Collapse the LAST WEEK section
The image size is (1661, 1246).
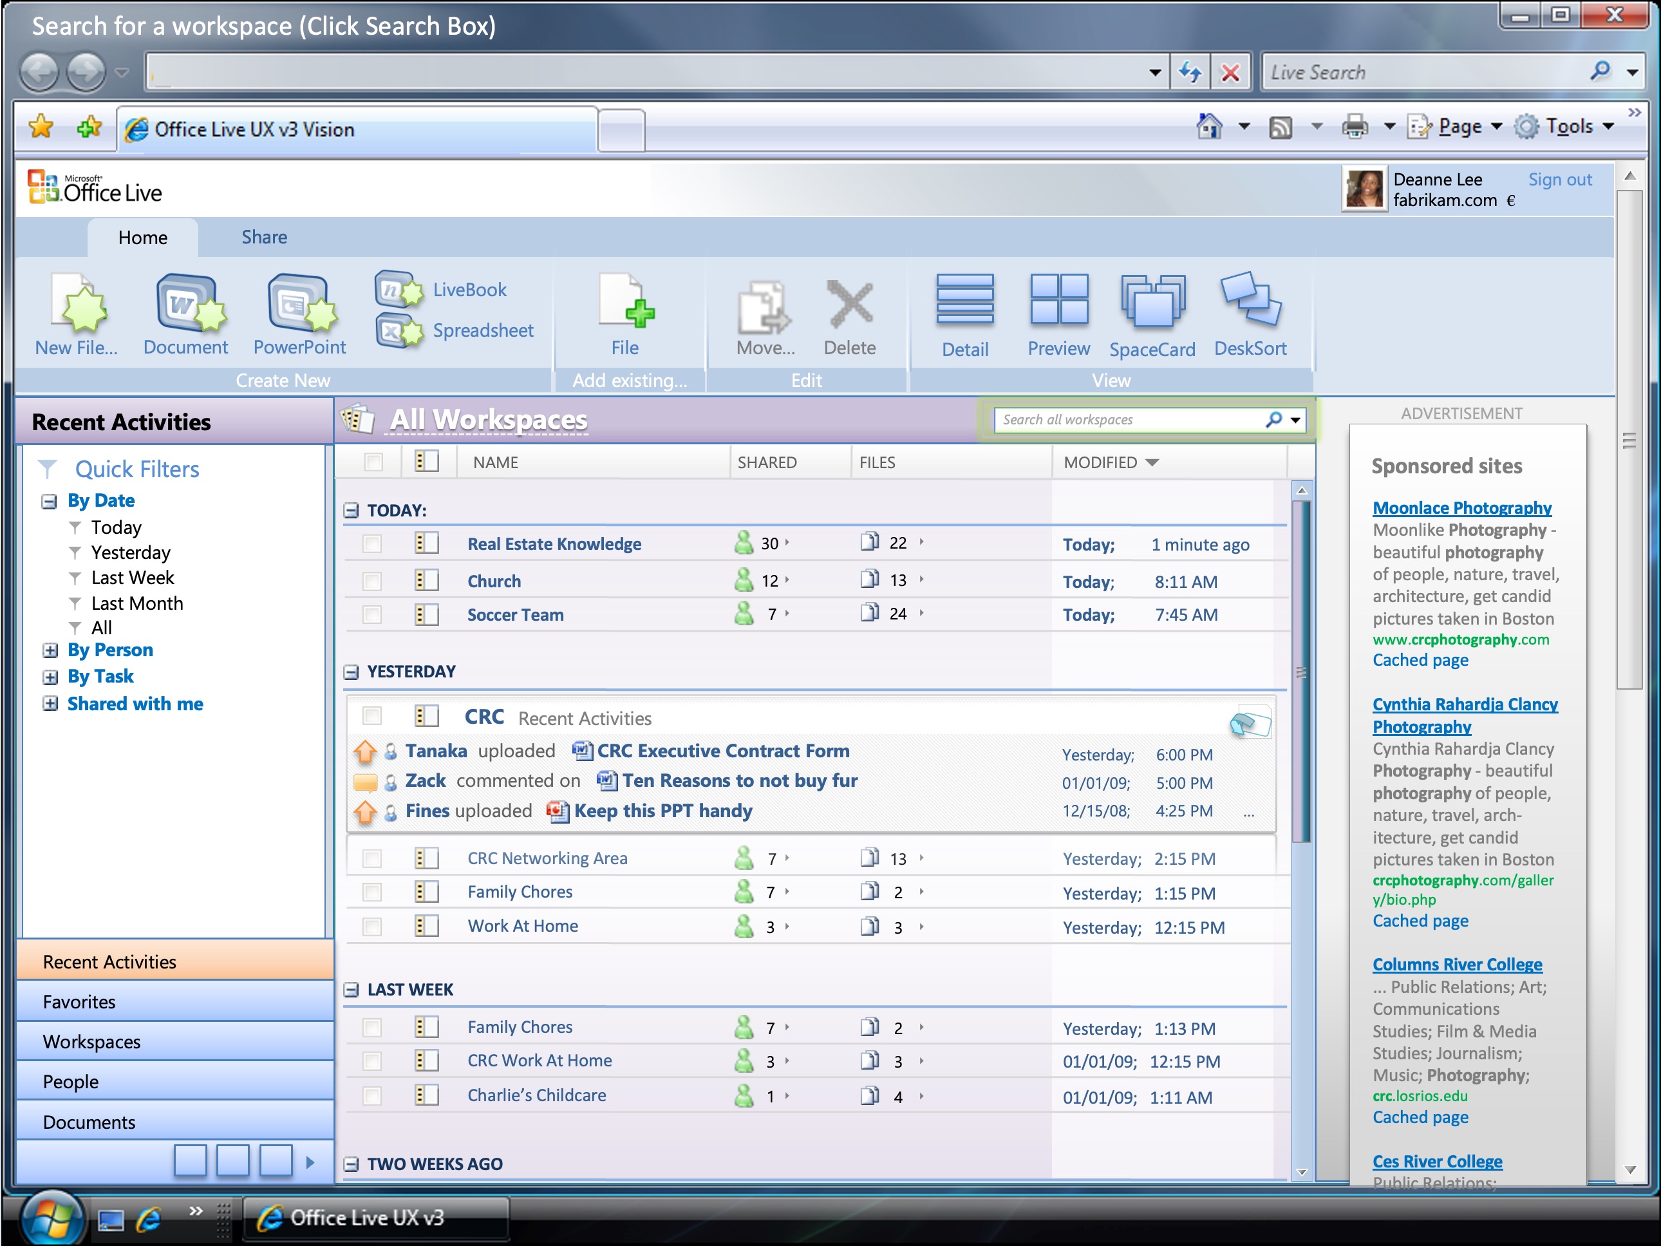[352, 990]
